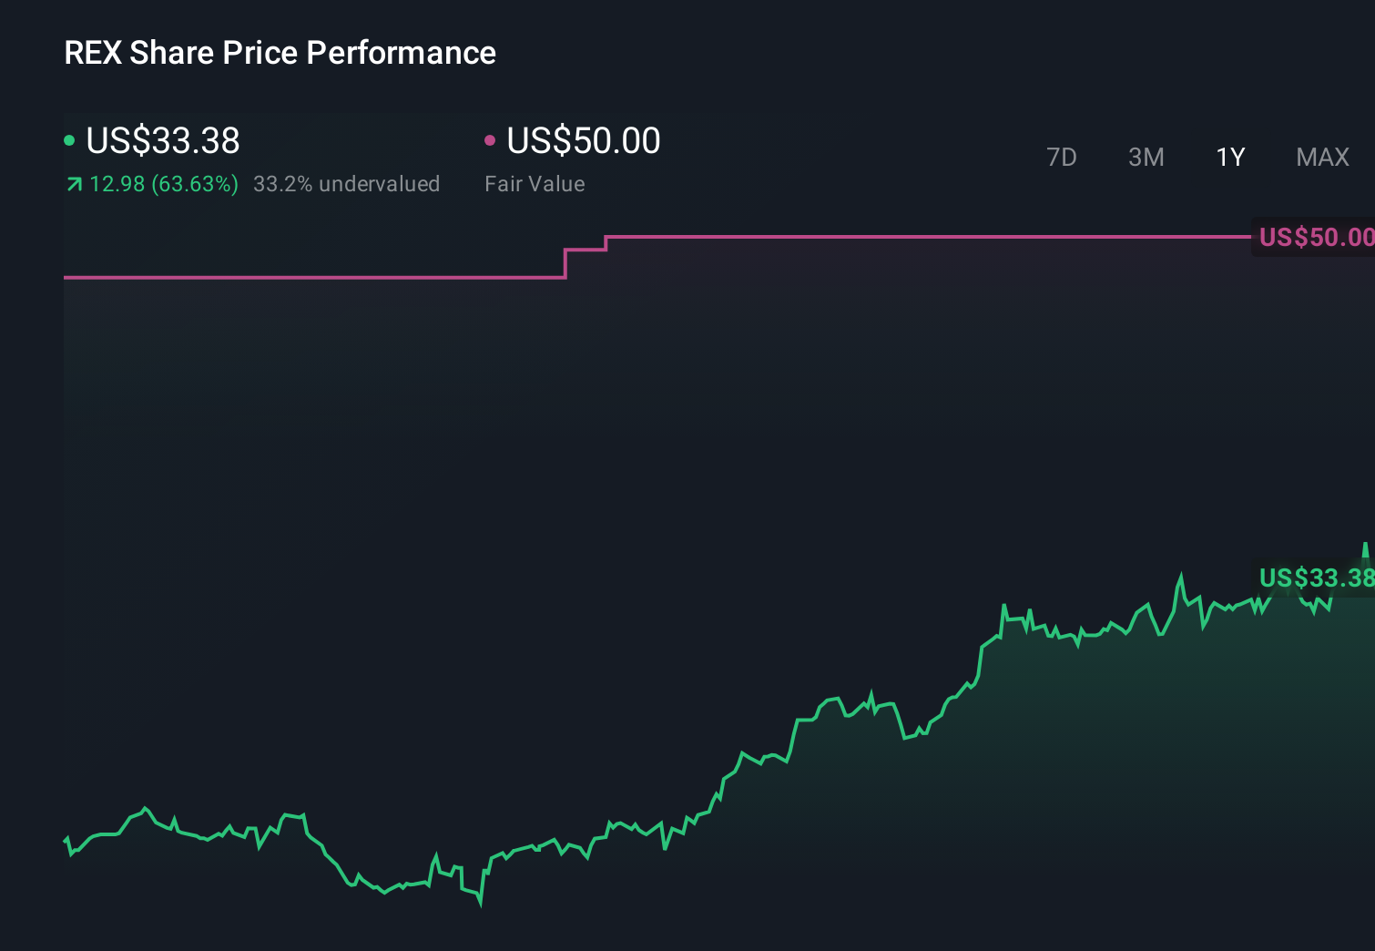Click the green price spike at the chart's right edge

(1365, 547)
